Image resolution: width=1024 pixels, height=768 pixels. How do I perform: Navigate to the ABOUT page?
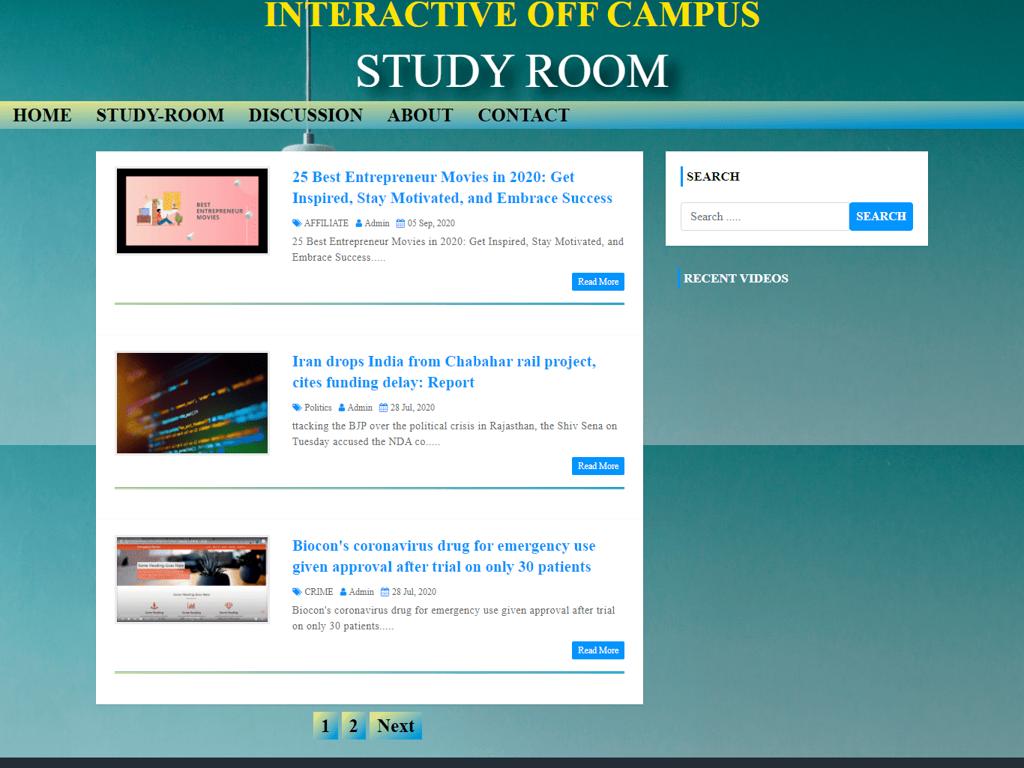point(421,115)
